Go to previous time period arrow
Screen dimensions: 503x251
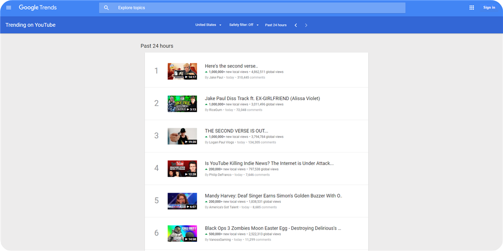point(296,25)
